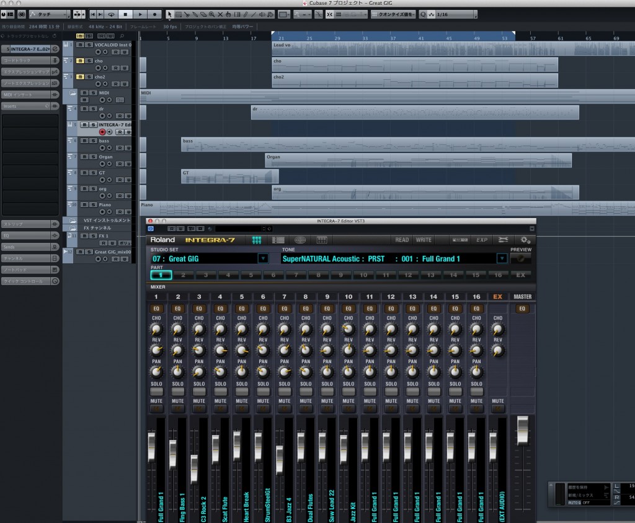This screenshot has width=635, height=523.
Task: Click the READ button in INTEGRA-7
Action: pos(402,240)
